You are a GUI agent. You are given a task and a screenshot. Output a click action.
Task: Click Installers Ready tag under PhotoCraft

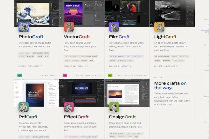pos(41,53)
